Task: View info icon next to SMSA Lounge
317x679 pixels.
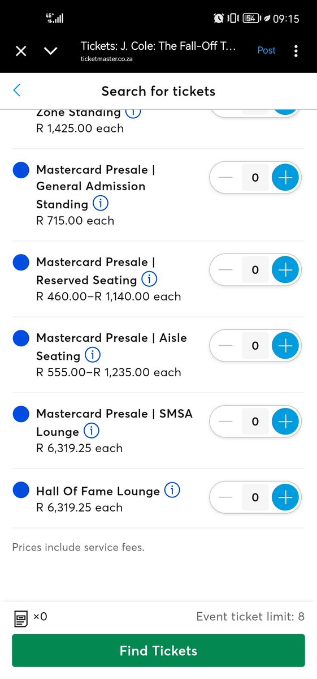Action: pos(91,431)
